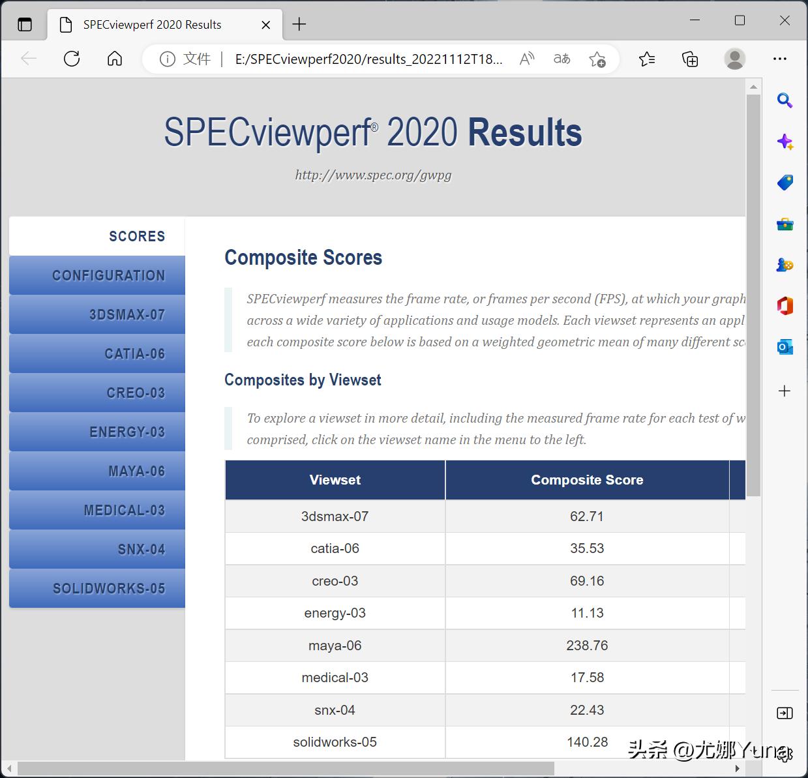This screenshot has width=808, height=778.
Task: Open the CONFIGURATION section
Action: pos(97,275)
